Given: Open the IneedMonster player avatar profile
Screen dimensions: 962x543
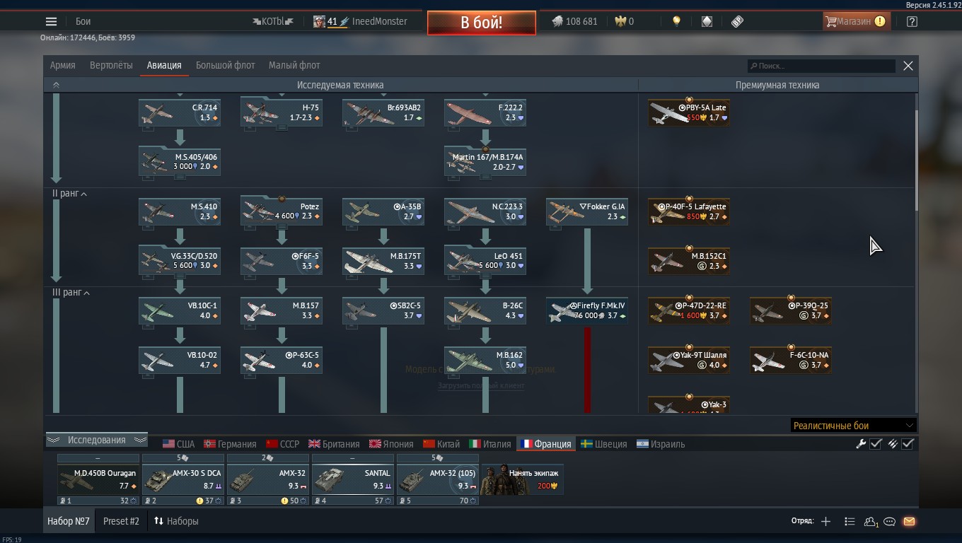Looking at the screenshot, I should point(319,21).
